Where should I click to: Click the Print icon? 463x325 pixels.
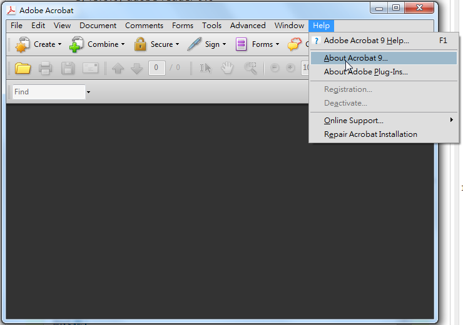(45, 68)
